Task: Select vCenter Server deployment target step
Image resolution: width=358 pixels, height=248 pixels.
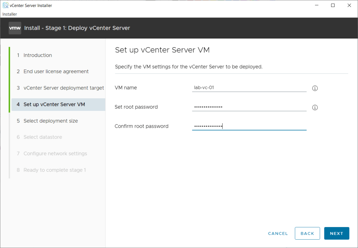Action: click(x=63, y=88)
